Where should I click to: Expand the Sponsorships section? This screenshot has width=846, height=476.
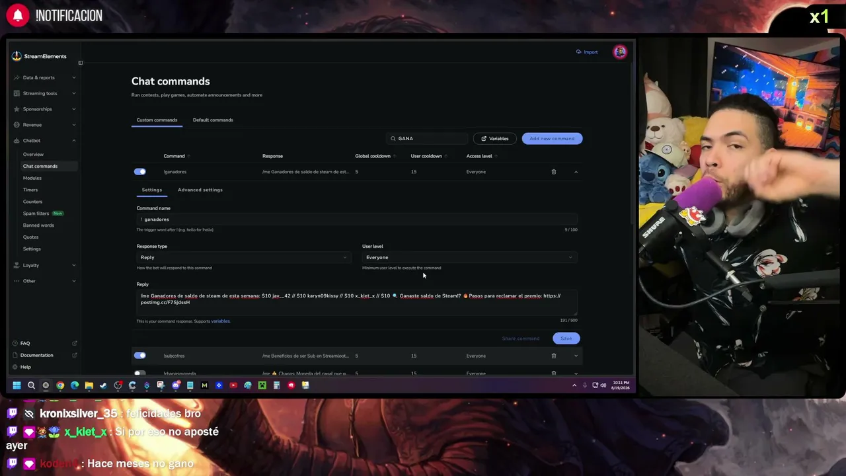[x=45, y=109]
